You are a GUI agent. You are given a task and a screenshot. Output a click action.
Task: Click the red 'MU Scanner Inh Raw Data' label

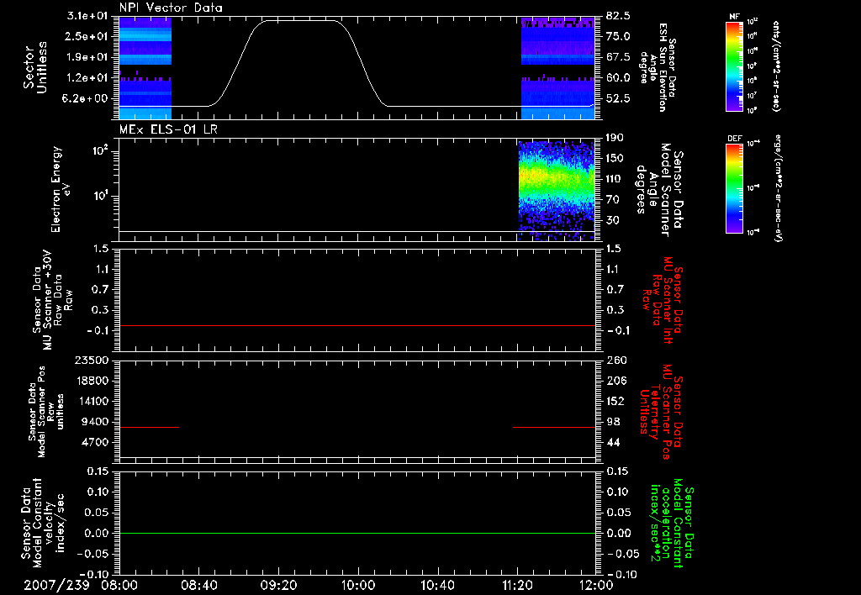(663, 300)
